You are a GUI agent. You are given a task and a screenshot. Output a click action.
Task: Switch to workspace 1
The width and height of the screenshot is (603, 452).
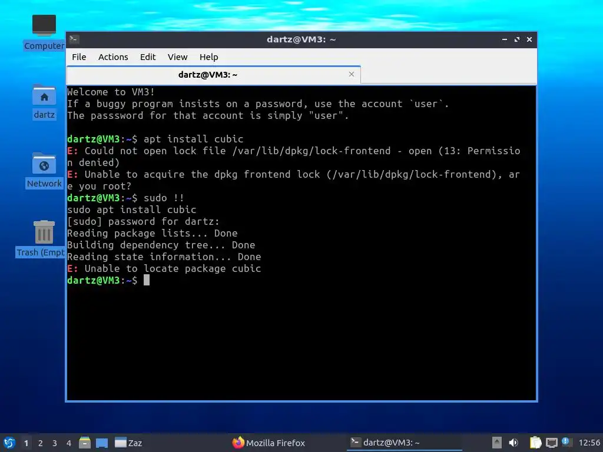(26, 443)
